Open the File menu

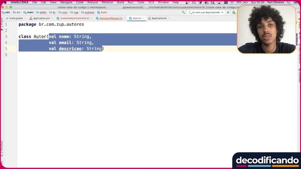[x=34, y=2]
